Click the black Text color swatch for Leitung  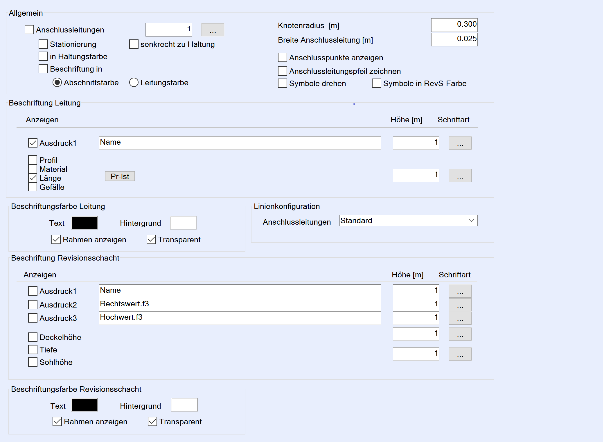click(x=85, y=223)
